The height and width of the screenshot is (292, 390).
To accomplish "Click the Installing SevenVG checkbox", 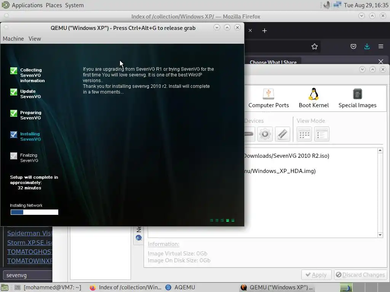I will (x=14, y=135).
